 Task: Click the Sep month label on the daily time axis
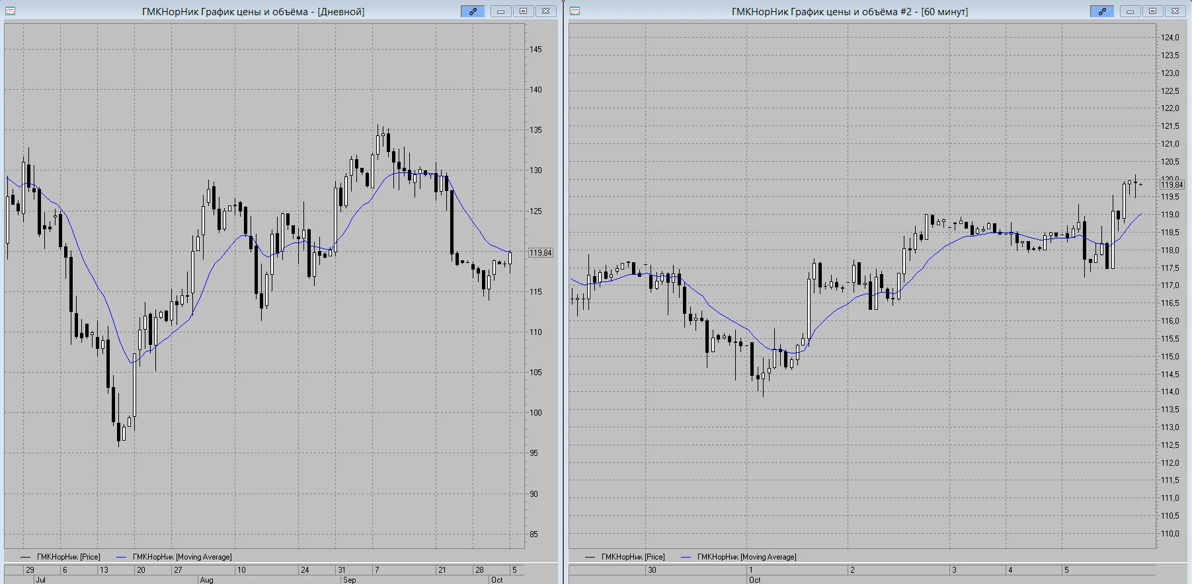(350, 580)
